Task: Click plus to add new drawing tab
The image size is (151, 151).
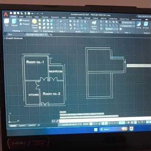Action: point(51,35)
